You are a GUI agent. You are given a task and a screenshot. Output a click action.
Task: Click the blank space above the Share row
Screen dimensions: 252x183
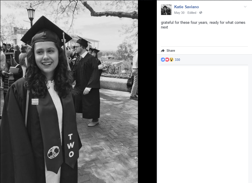(x=203, y=38)
